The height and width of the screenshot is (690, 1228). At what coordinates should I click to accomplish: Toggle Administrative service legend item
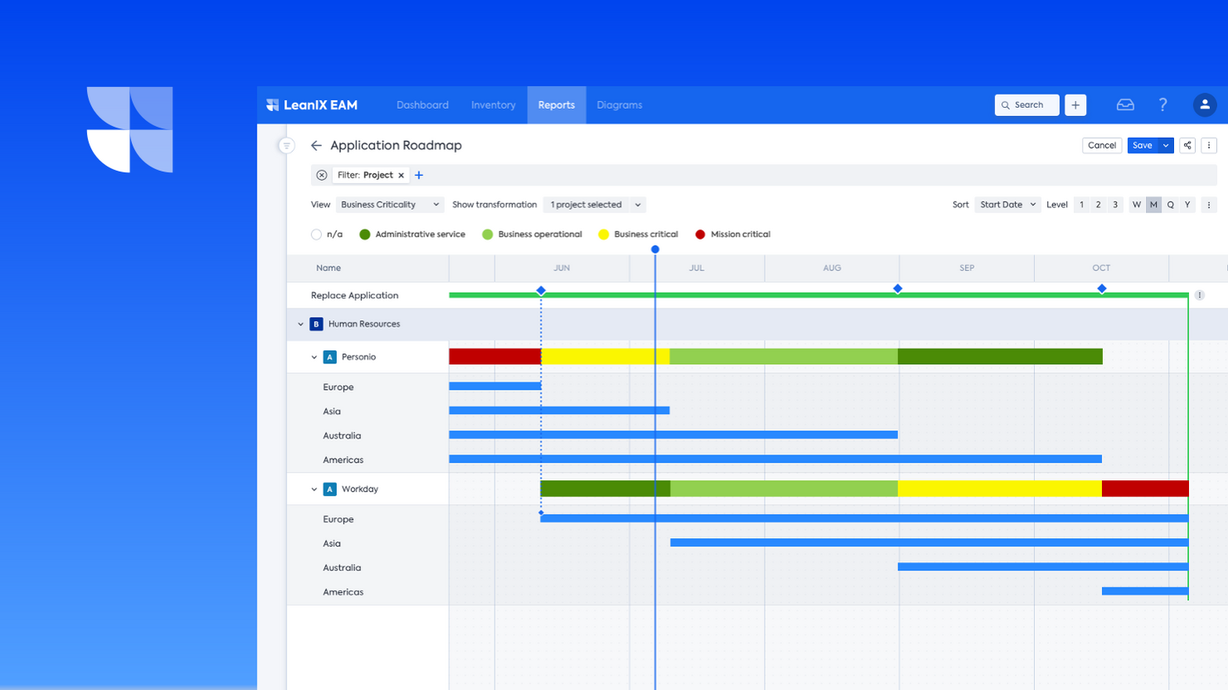coord(412,235)
